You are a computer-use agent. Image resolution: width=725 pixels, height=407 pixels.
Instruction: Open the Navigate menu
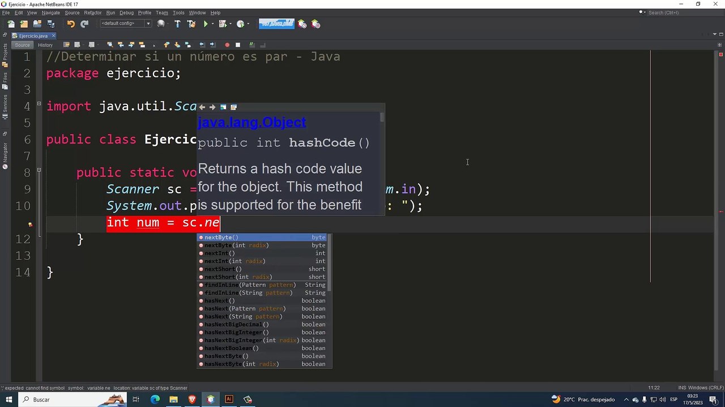point(50,12)
